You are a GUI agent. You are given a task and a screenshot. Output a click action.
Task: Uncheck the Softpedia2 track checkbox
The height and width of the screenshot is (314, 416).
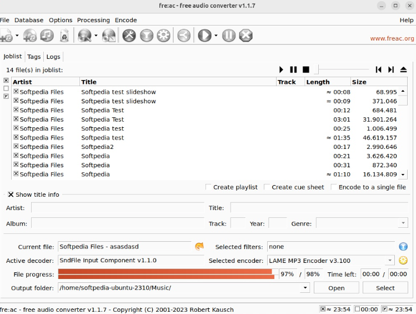click(16, 147)
